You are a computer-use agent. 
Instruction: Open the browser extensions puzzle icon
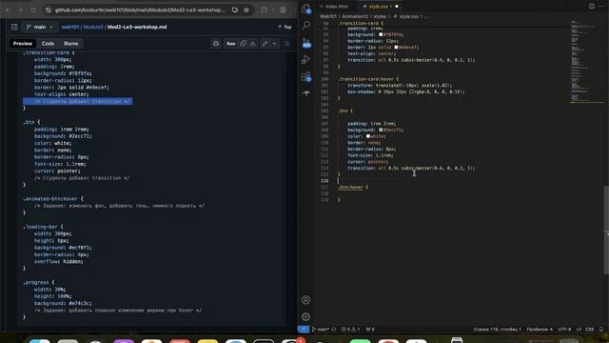coord(265,10)
